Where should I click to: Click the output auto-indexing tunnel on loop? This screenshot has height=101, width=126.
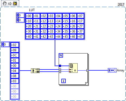[x=87, y=70]
